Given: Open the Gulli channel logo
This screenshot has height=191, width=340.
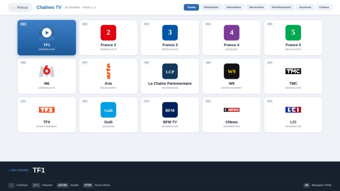Looking at the screenshot, I should (x=108, y=110).
